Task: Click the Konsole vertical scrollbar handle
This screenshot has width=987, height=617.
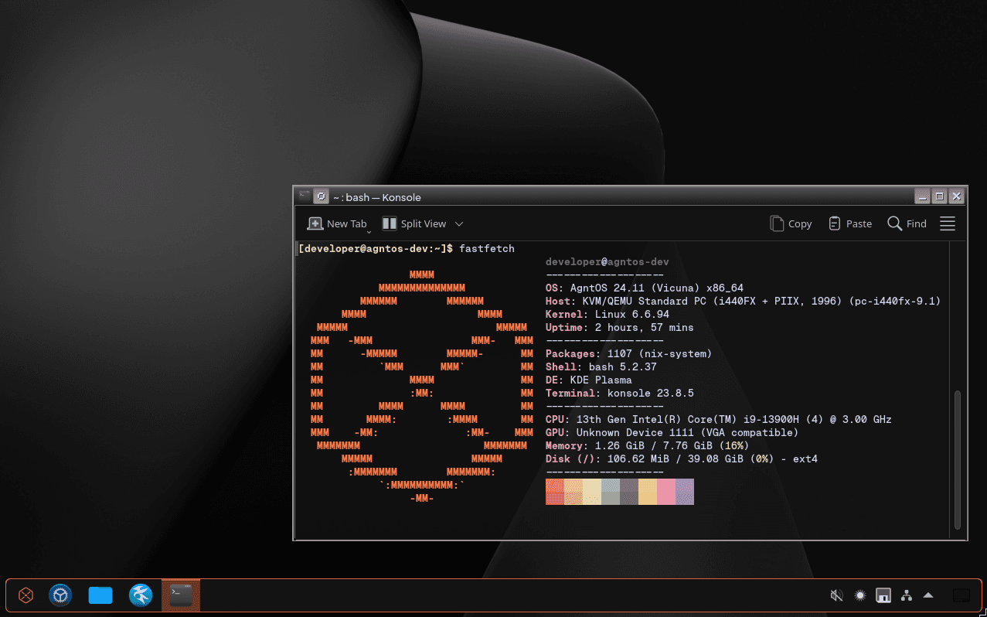Action: pos(958,459)
